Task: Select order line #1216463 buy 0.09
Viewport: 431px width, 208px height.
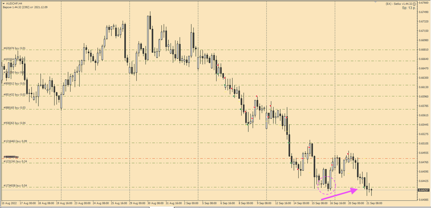Action: [x=15, y=141]
